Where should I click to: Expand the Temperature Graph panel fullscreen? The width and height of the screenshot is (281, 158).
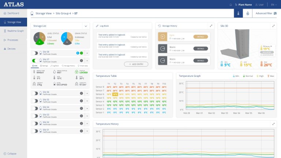coord(274,76)
